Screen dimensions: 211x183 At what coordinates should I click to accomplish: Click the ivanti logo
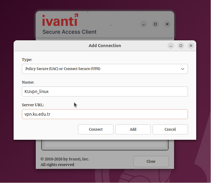pos(60,20)
